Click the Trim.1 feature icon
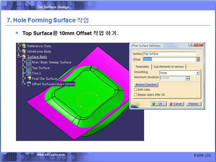The width and height of the screenshot is (216, 162). pos(29,73)
